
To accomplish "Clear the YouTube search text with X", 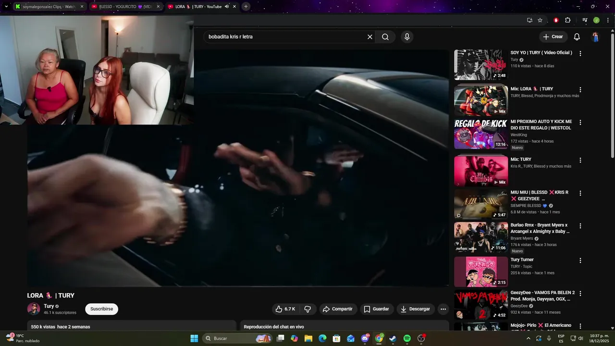I will point(370,37).
